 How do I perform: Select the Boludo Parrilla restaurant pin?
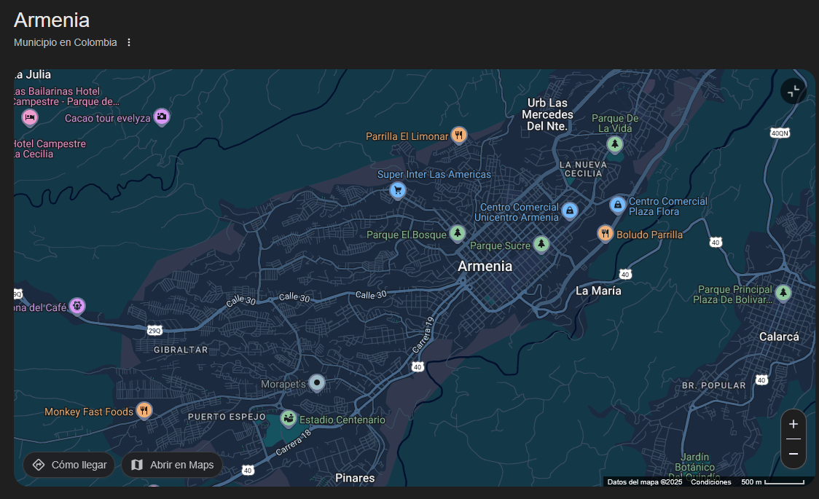pos(605,234)
